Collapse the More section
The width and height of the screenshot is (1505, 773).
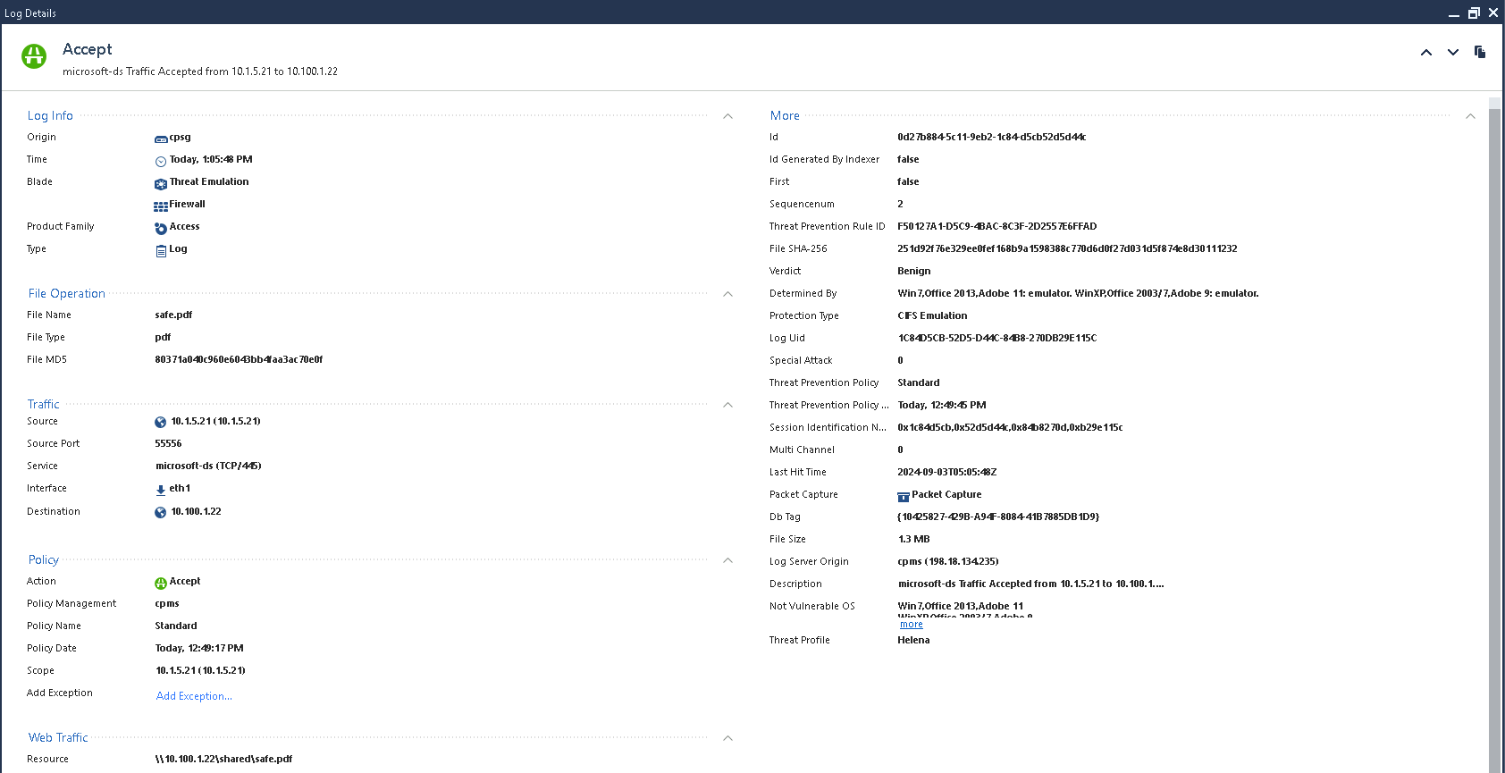tap(1470, 116)
